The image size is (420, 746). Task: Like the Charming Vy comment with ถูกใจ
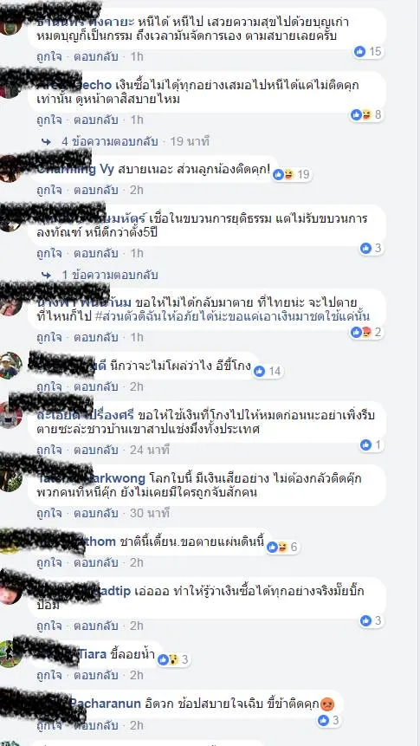point(49,190)
